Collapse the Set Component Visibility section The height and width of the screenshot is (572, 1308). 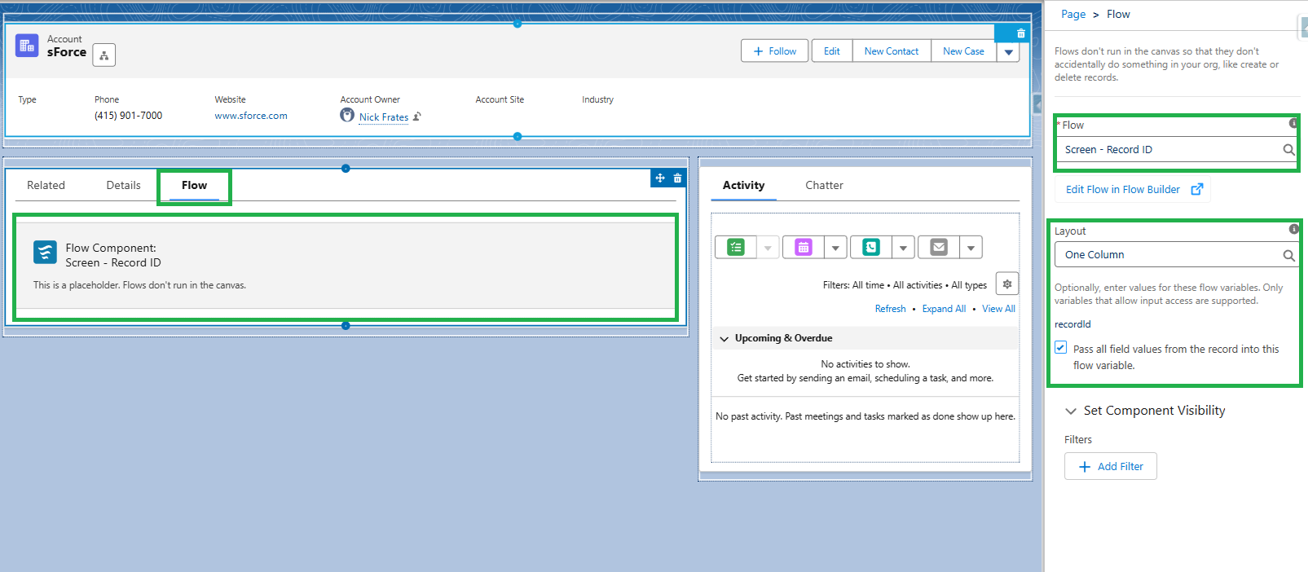1071,411
